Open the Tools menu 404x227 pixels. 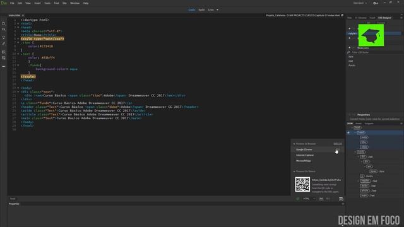pos(47,3)
